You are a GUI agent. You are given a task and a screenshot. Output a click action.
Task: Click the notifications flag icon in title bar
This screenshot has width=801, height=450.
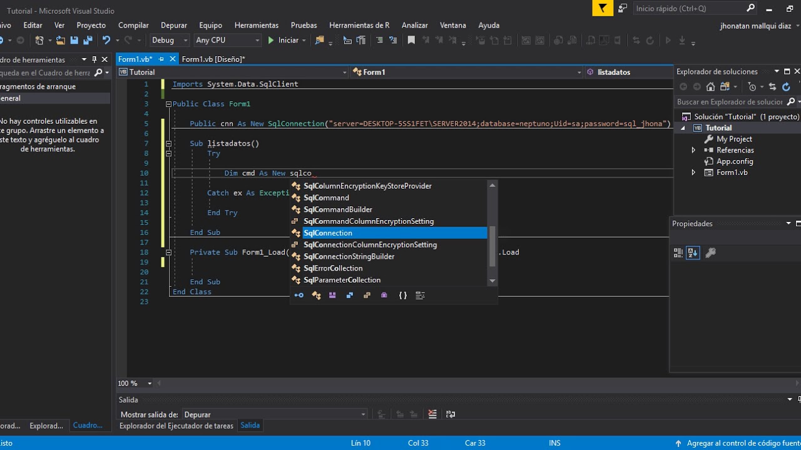click(602, 8)
